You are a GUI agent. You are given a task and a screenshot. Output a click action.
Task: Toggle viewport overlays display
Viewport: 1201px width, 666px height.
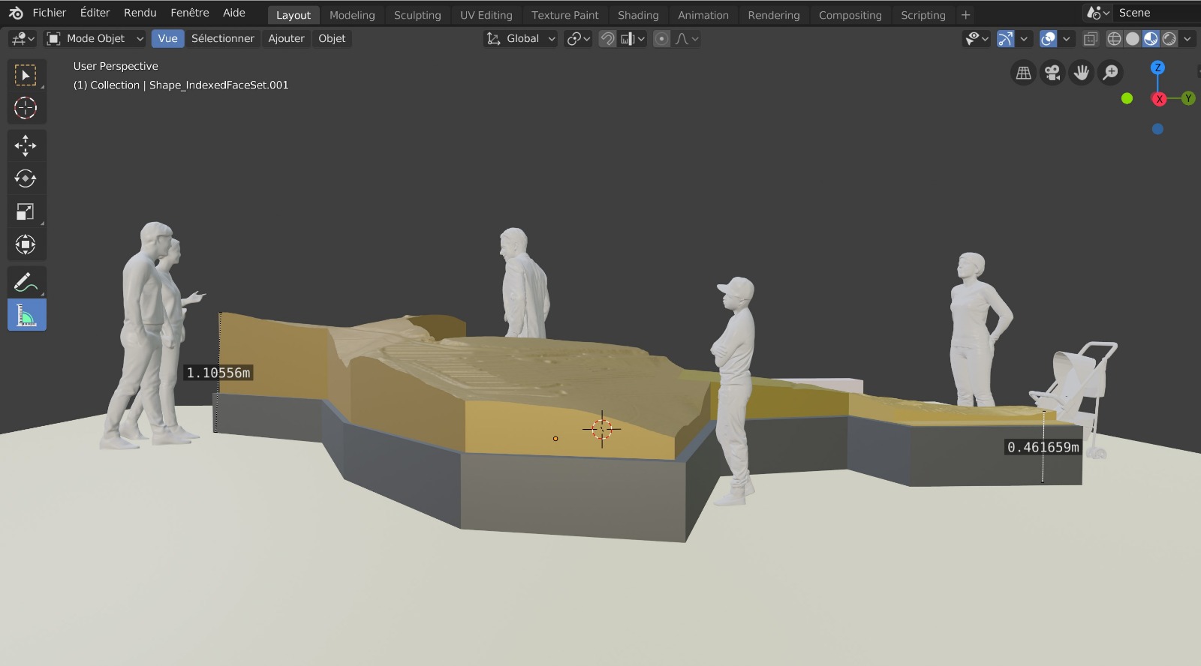click(1049, 39)
